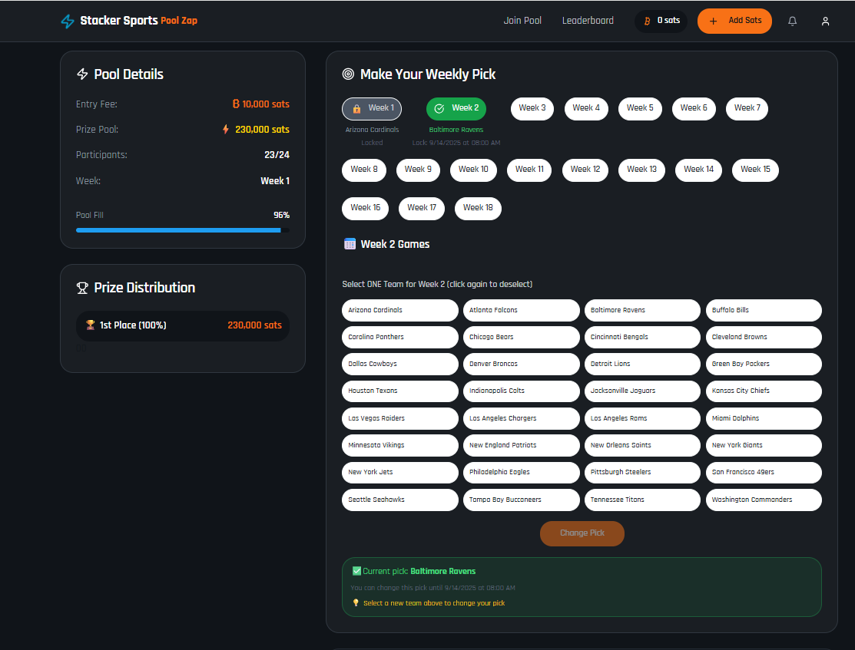Choose the San Francisco 49ers
The image size is (855, 650).
(764, 473)
